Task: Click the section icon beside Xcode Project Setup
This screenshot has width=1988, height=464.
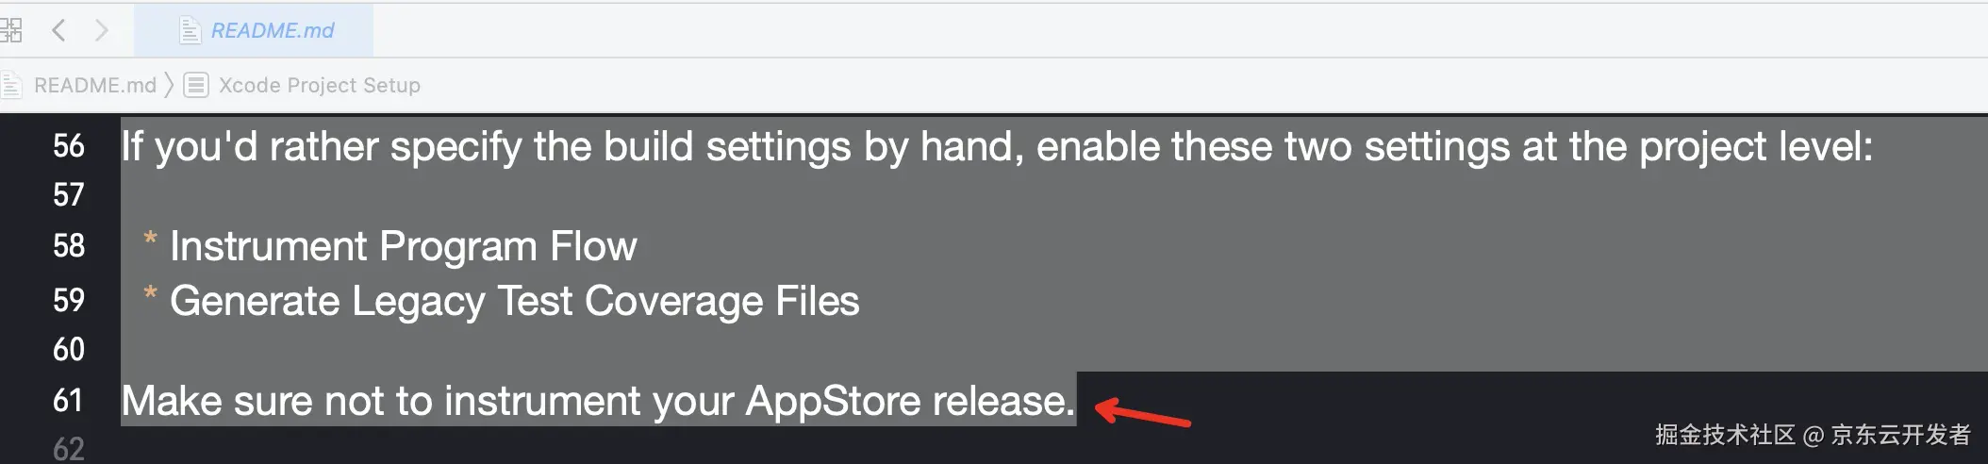Action: point(196,85)
